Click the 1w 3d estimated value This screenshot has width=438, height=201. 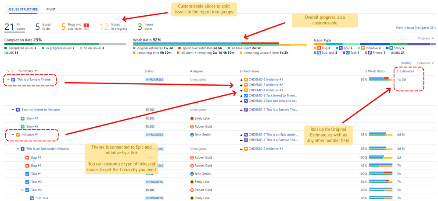(x=402, y=80)
